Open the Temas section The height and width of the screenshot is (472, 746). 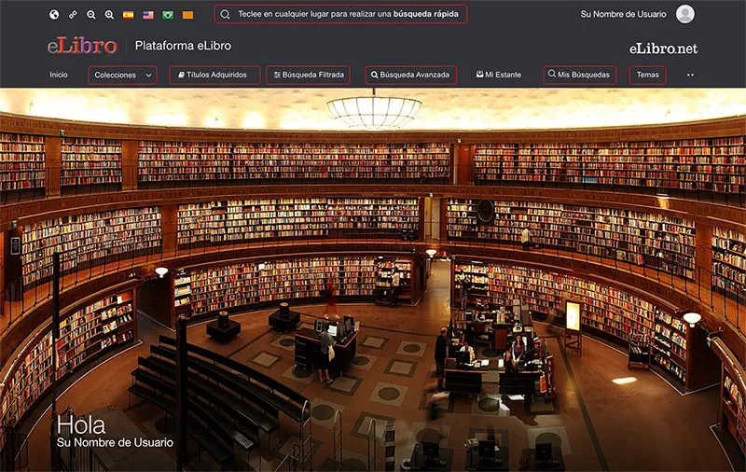click(647, 75)
